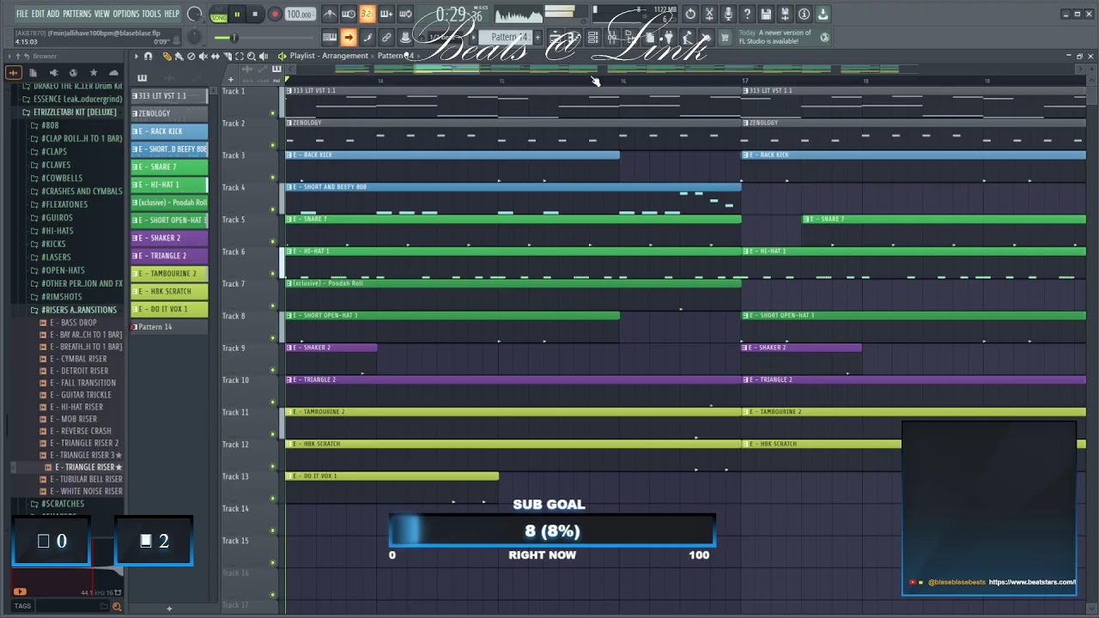Click the red record button
Viewport: 1099px width, 618px height.
pyautogui.click(x=275, y=14)
